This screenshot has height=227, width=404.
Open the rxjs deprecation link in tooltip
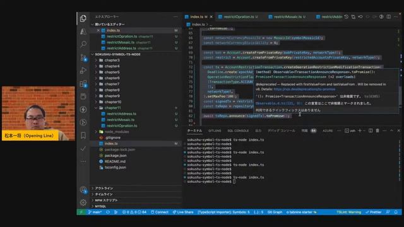[x=304, y=89]
